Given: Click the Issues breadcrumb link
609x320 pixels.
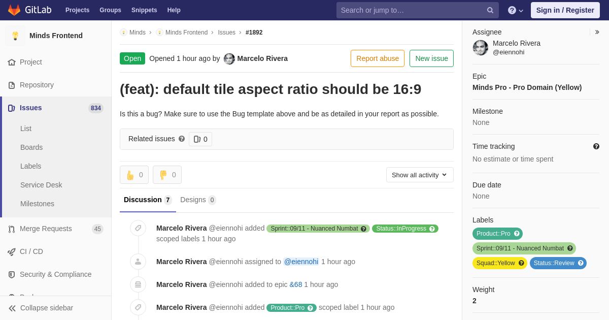Looking at the screenshot, I should point(226,33).
